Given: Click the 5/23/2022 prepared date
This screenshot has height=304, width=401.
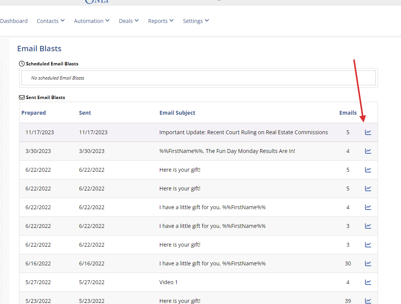Looking at the screenshot, I should tap(38, 301).
